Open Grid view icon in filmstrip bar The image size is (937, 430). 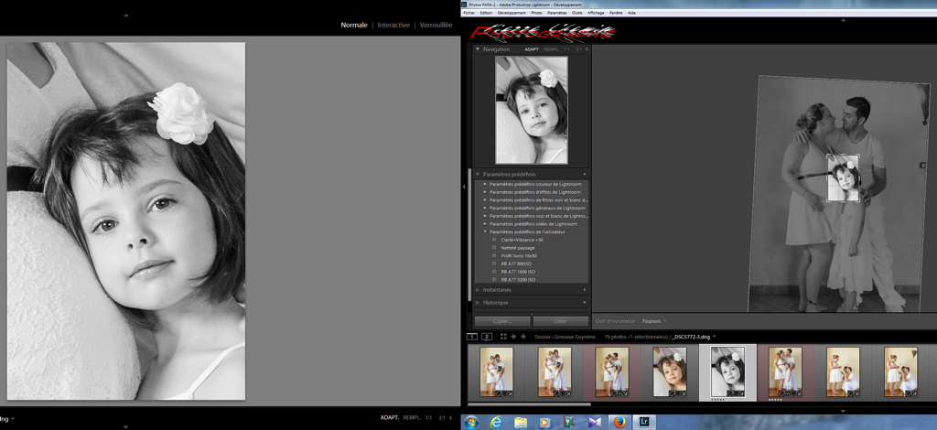pyautogui.click(x=503, y=337)
